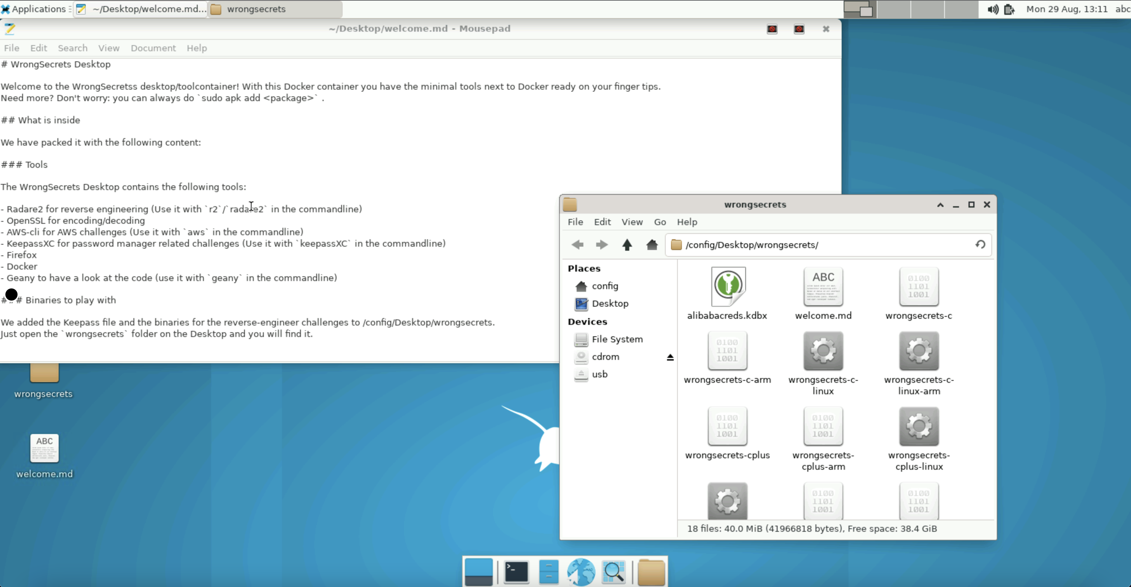The width and height of the screenshot is (1131, 587).
Task: Open the file manager View menu
Action: pos(632,222)
